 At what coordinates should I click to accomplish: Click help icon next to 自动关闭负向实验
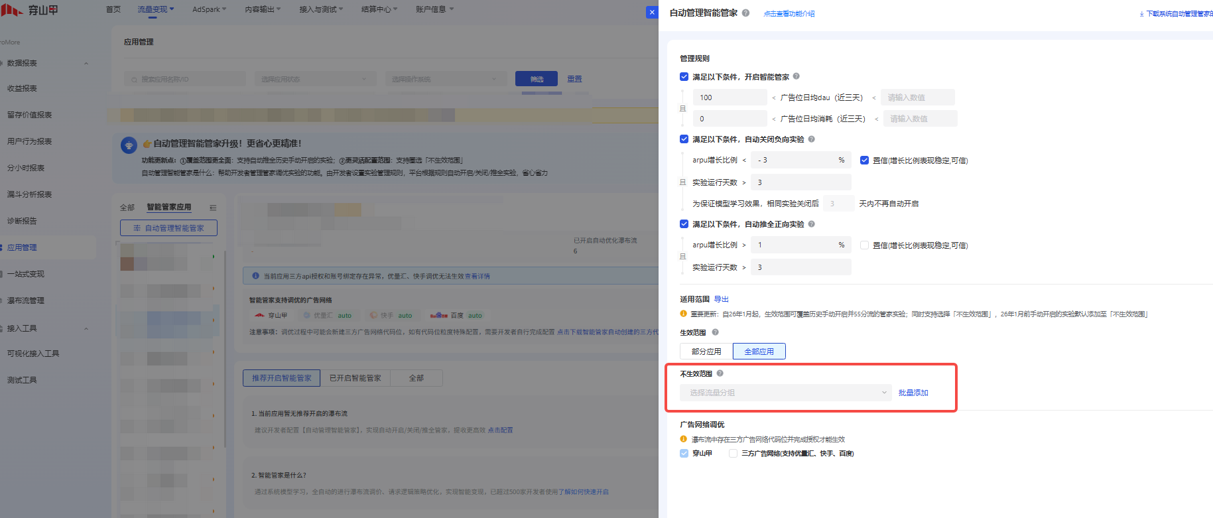point(811,139)
